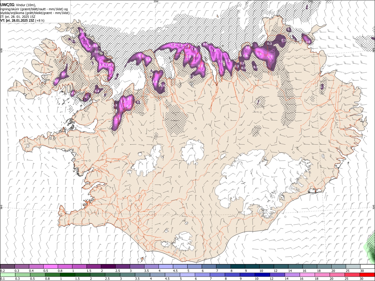Click the bright red 30 swatch in rain scale
The width and height of the screenshot is (375, 281).
(367, 275)
